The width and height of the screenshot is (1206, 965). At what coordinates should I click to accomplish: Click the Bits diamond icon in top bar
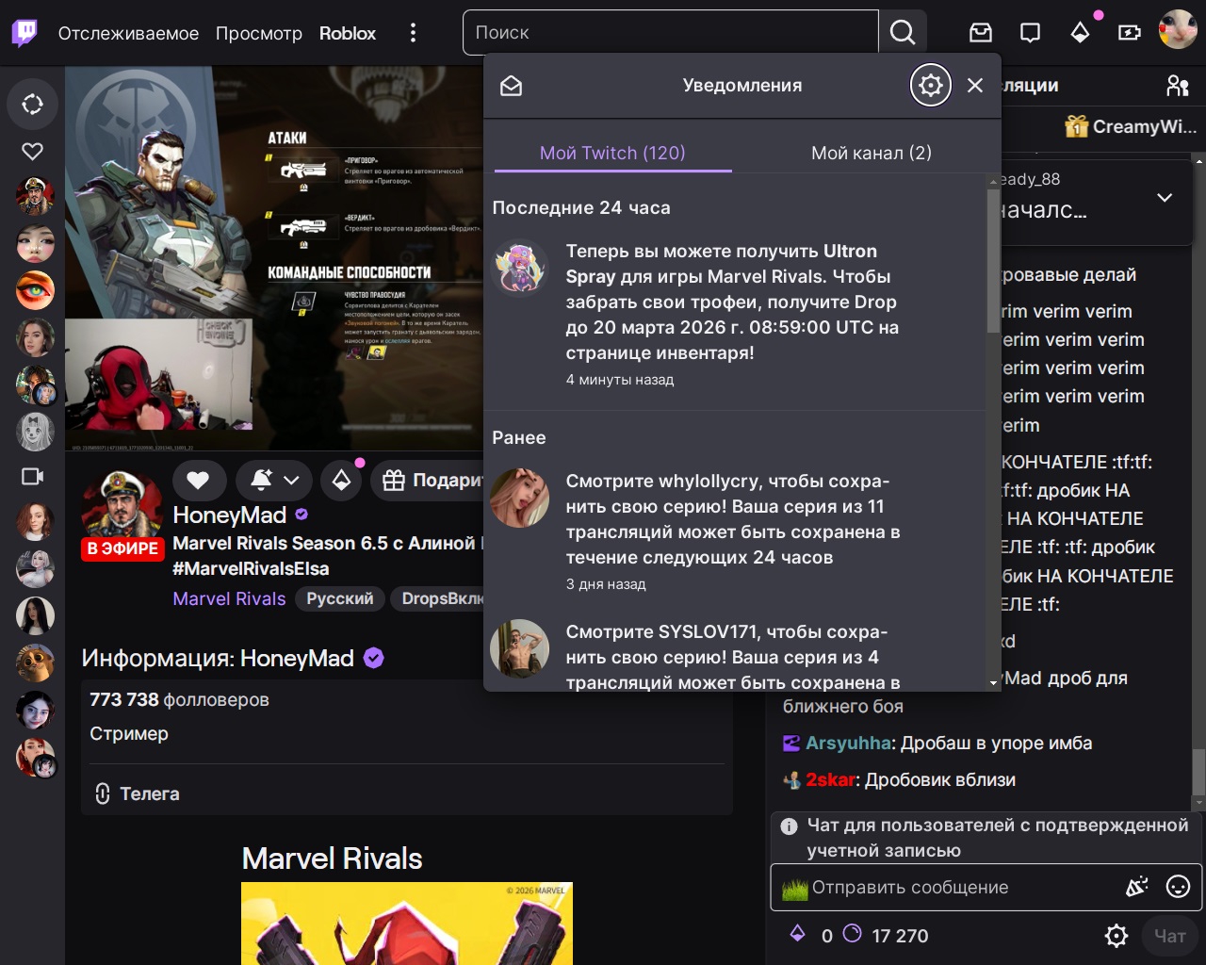[1080, 33]
